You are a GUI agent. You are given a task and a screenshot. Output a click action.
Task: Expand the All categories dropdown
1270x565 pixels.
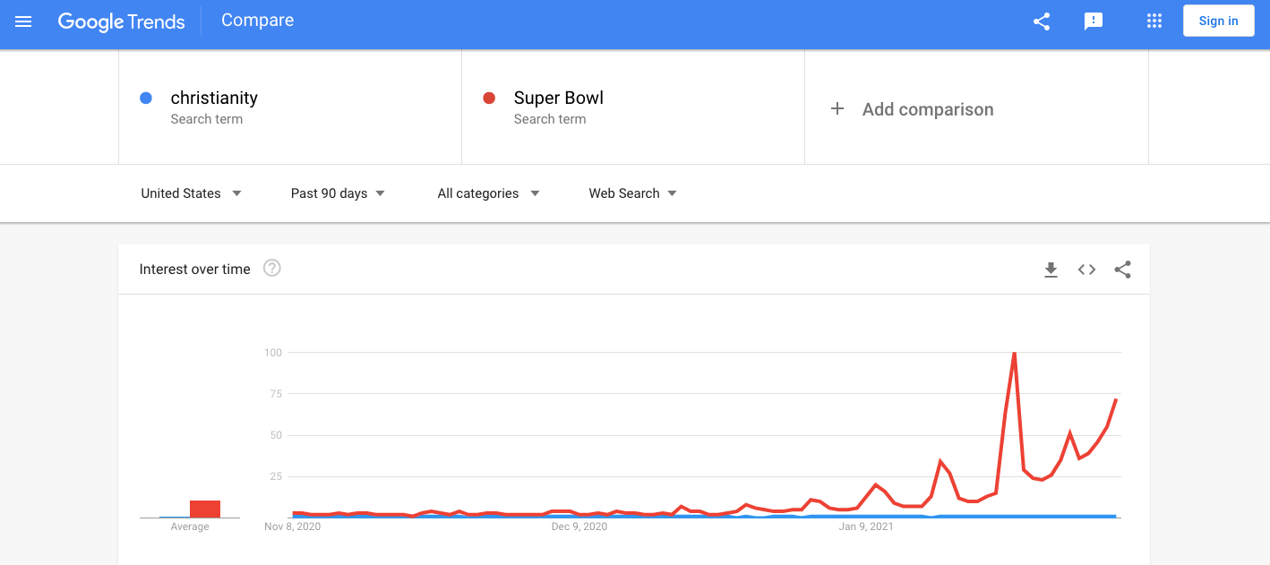click(x=488, y=193)
